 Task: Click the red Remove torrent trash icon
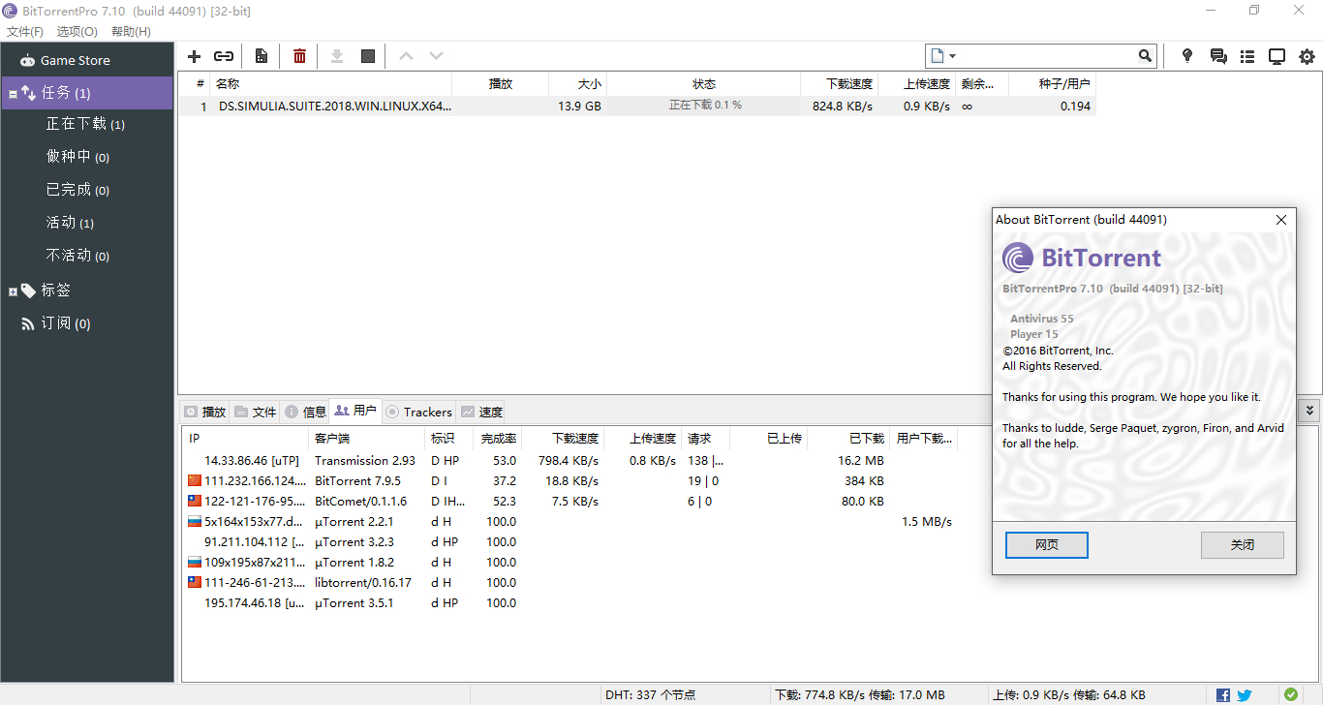[299, 56]
